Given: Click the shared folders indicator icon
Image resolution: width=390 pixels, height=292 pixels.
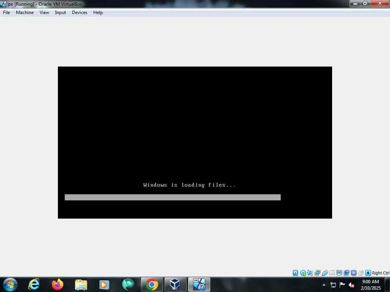Looking at the screenshot, I should pyautogui.click(x=332, y=273).
